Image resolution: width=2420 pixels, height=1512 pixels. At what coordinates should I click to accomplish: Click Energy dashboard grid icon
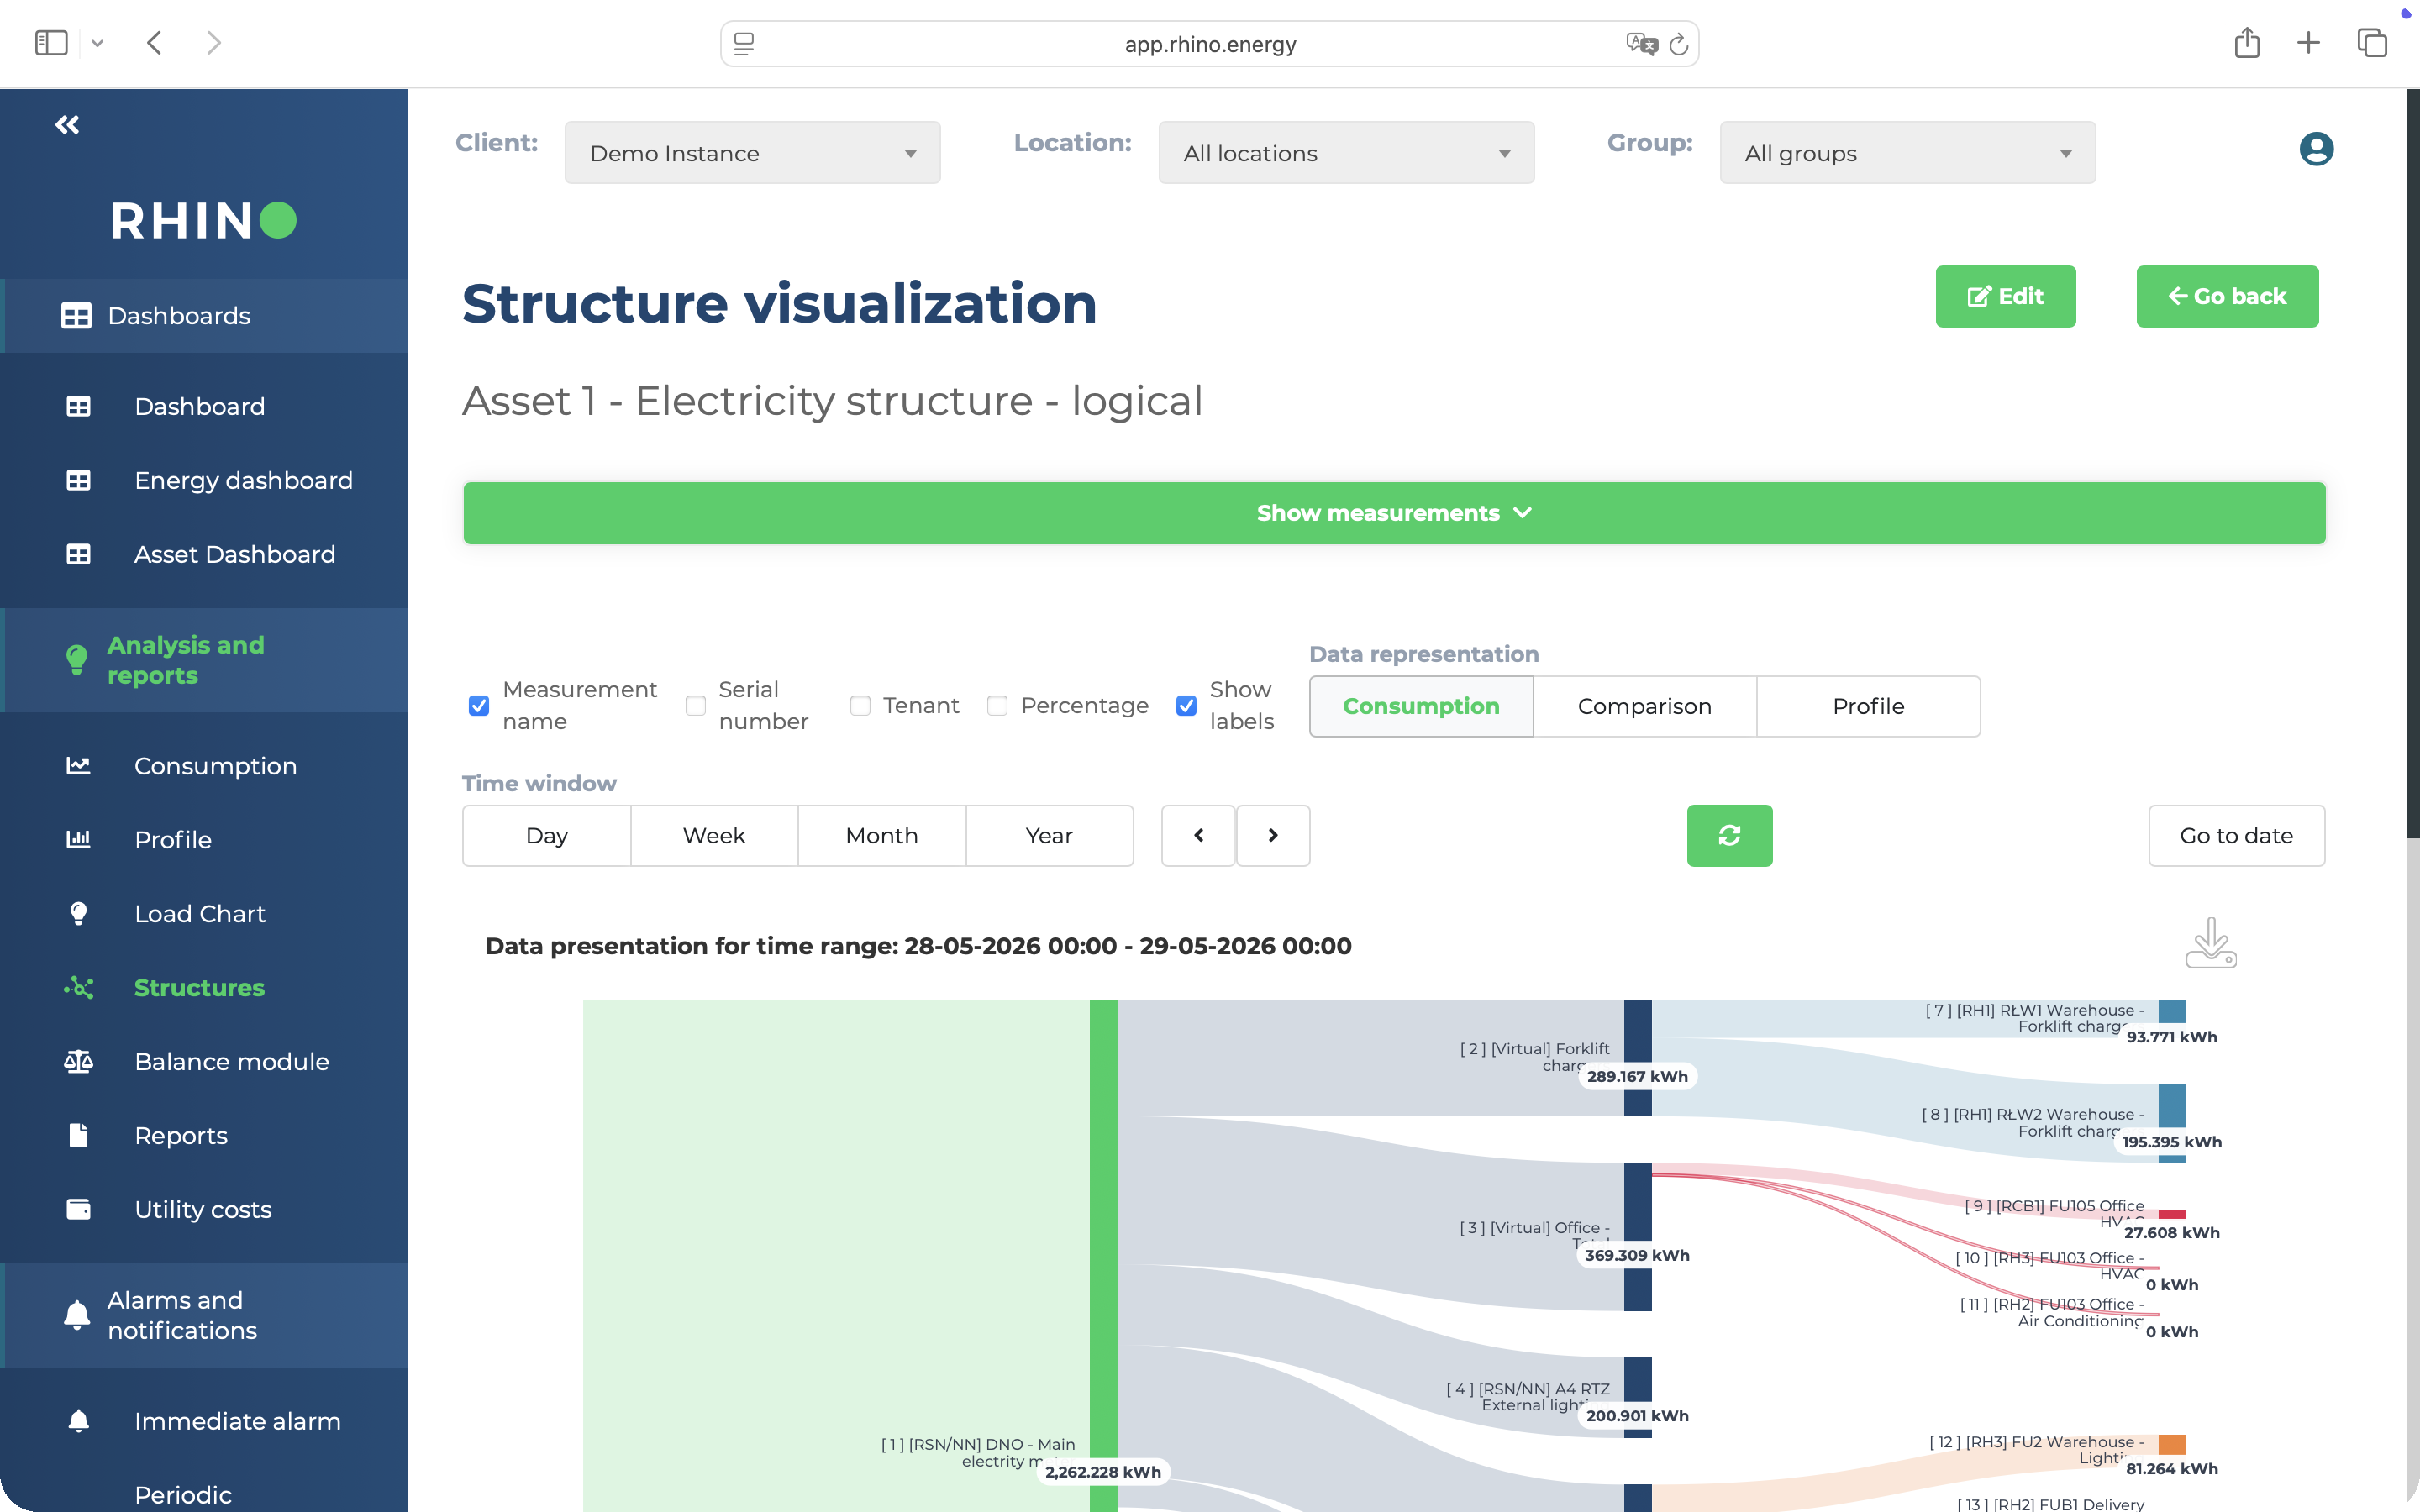click(x=78, y=480)
